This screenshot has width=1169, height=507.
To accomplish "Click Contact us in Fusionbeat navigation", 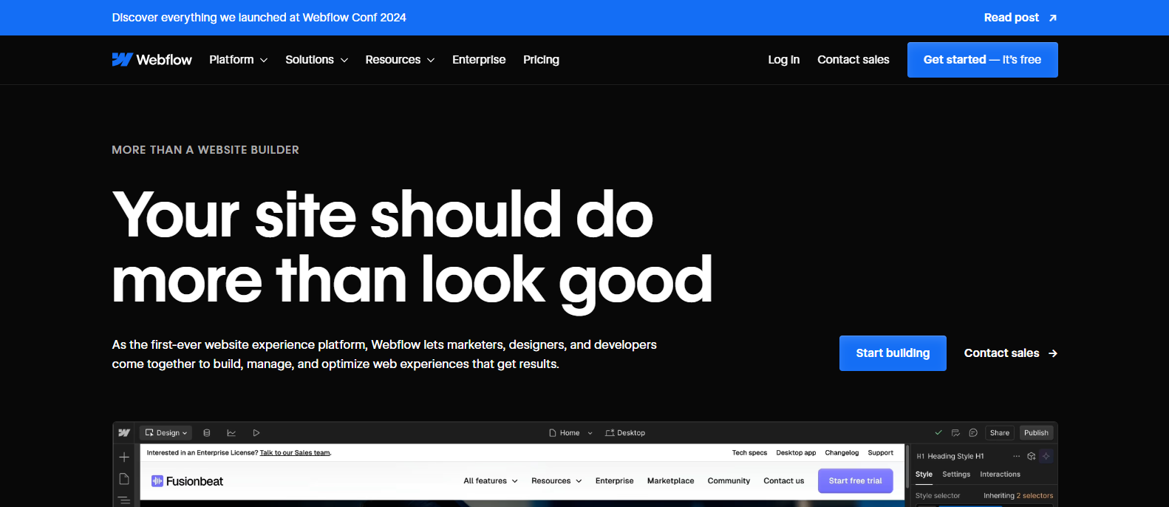I will 783,481.
